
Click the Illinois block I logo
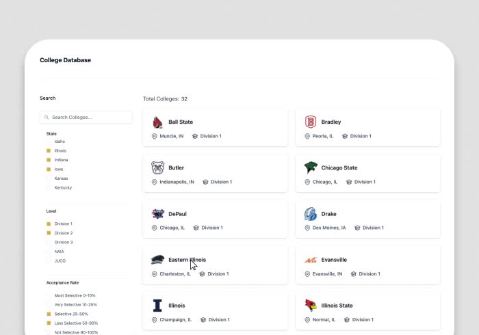[157, 306]
